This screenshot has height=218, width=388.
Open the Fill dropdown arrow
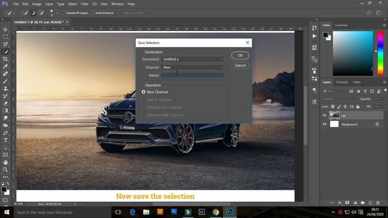click(384, 107)
